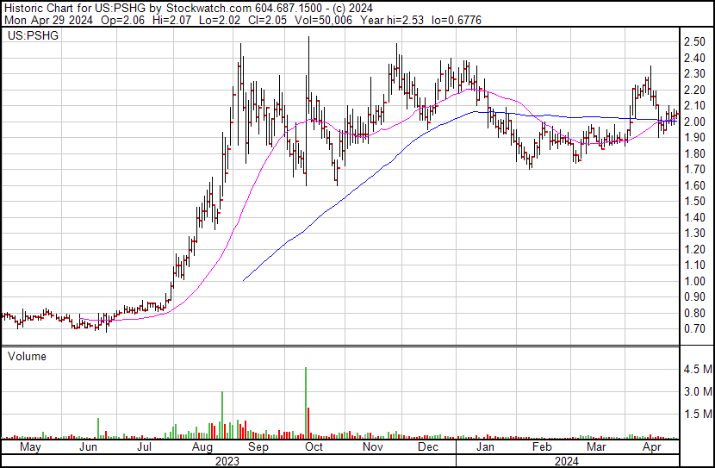Click the Jan month label
The width and height of the screenshot is (715, 468).
(485, 447)
